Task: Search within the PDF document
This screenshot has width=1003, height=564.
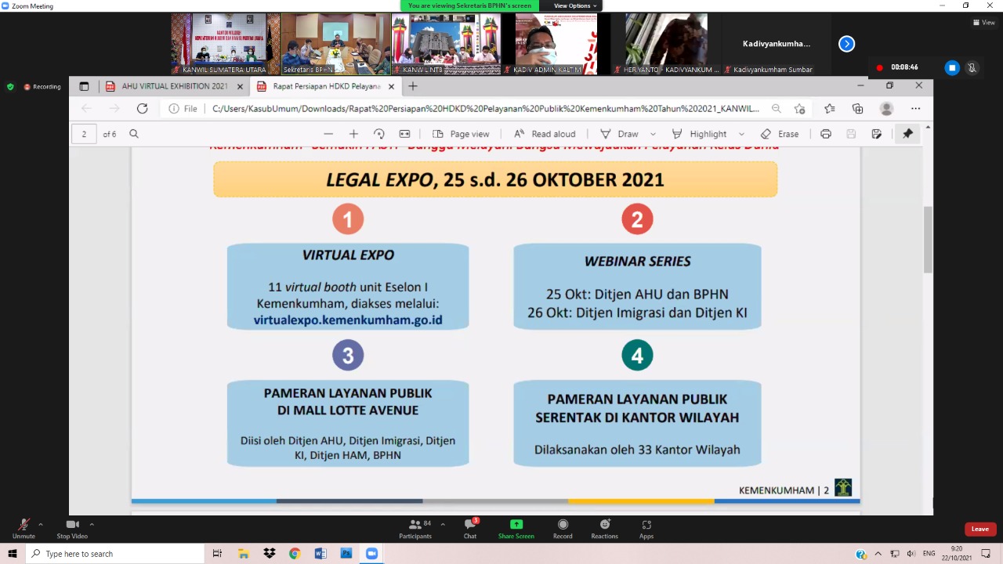Action: click(134, 134)
